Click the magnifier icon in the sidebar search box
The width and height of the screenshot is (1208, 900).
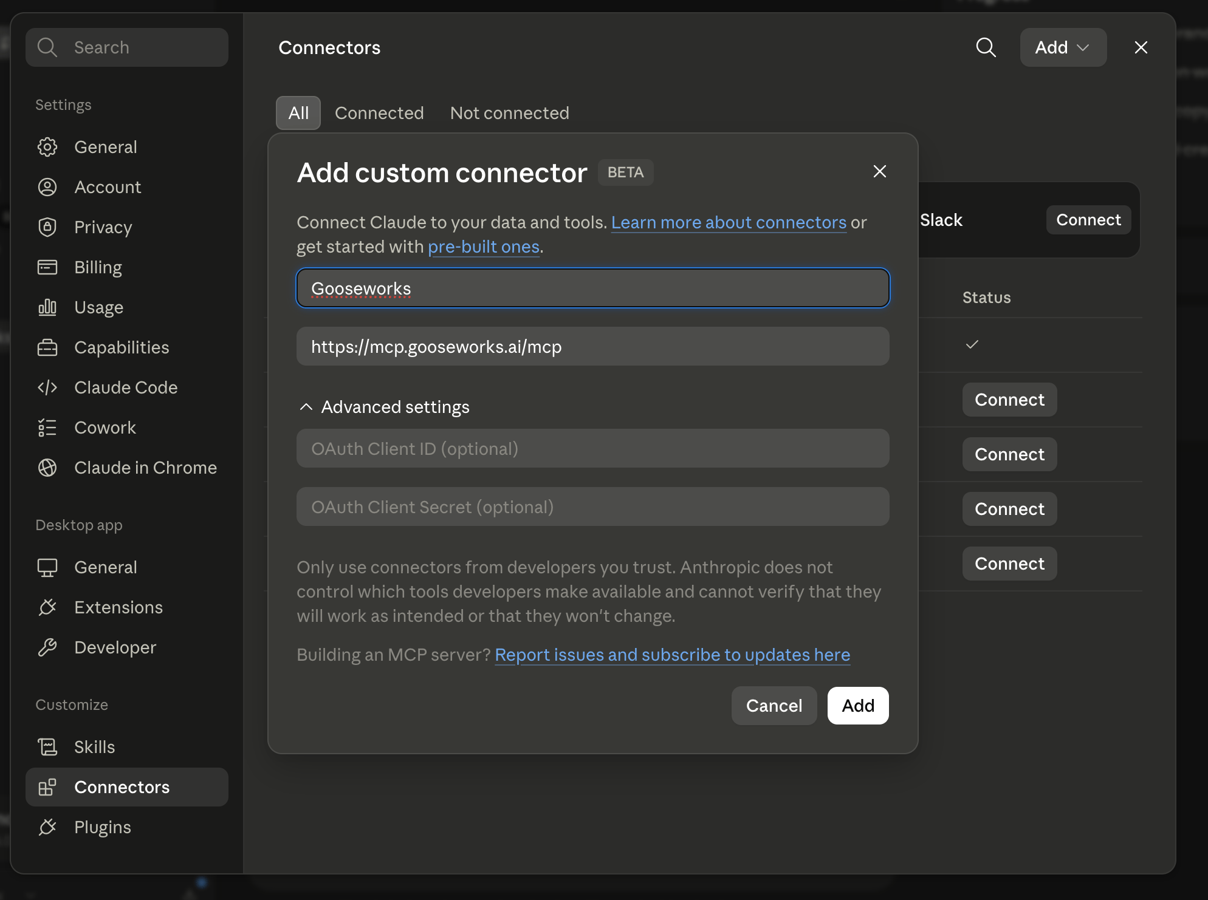47,47
